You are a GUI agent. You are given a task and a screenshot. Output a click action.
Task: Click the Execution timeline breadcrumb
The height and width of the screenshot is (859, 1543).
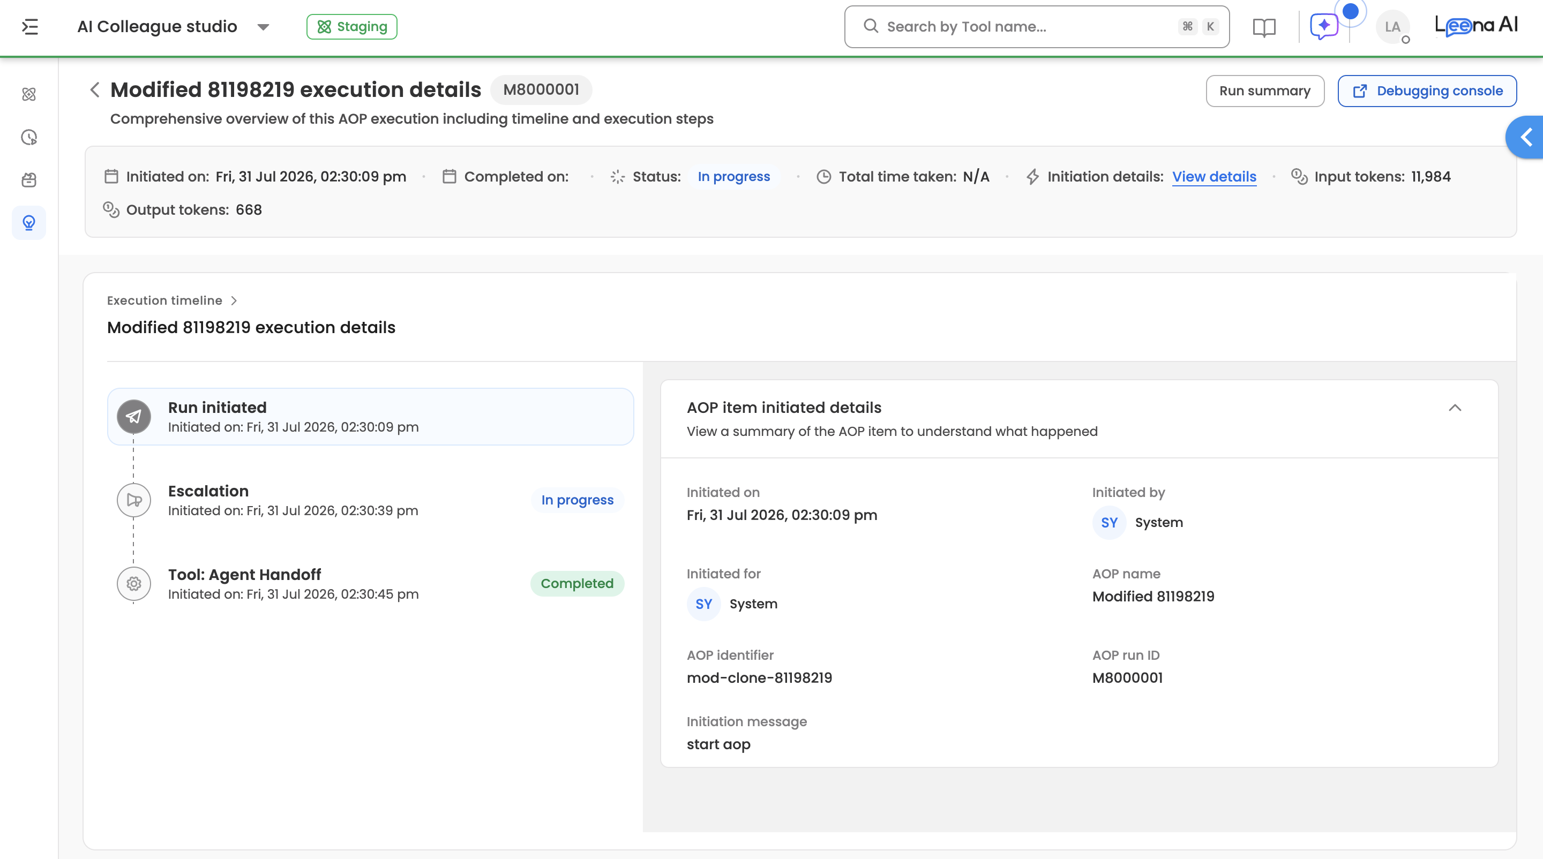(164, 300)
